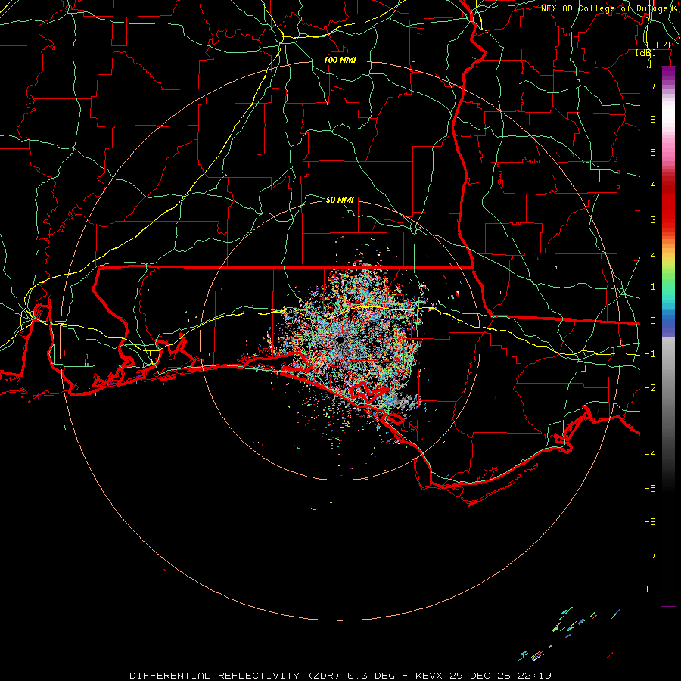Click the -6 value on color scale
This screenshot has width=681, height=681.
pyautogui.click(x=650, y=521)
